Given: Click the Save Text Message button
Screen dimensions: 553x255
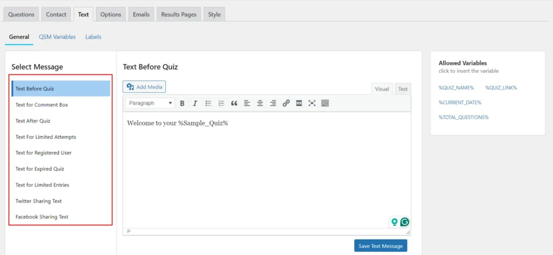Looking at the screenshot, I should (380, 246).
